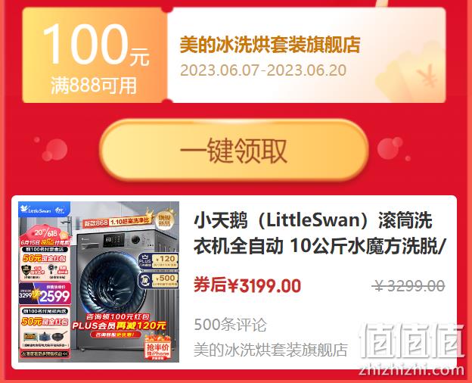This screenshot has height=383, width=472.
Task: Click the ¥500 trade-in badge
Action: point(158,280)
